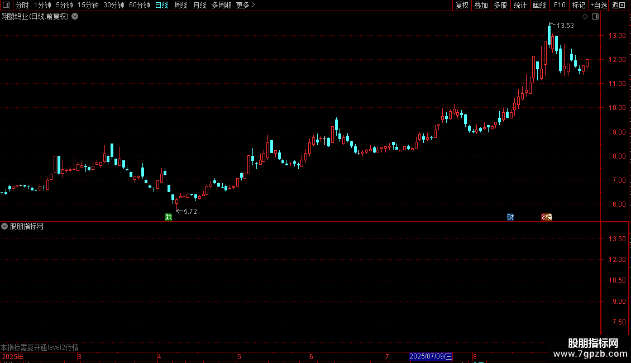This screenshot has width=631, height=363.
Task: Click the diamond icon above the chart
Action: [585, 17]
